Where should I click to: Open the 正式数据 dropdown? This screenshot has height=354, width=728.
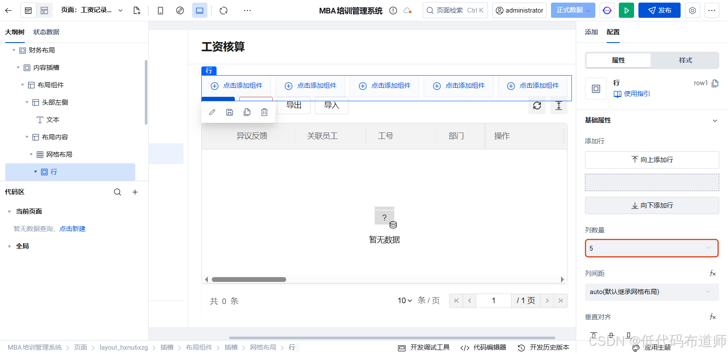(x=573, y=10)
